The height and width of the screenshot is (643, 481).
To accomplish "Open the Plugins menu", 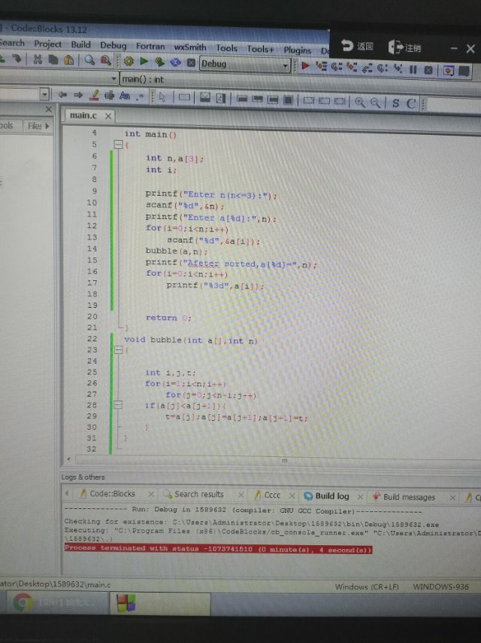I will click(298, 50).
